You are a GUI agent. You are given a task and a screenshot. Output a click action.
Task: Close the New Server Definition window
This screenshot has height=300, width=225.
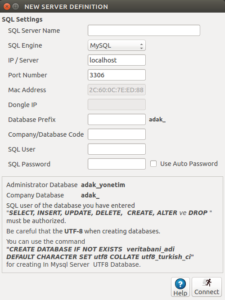point(7,7)
